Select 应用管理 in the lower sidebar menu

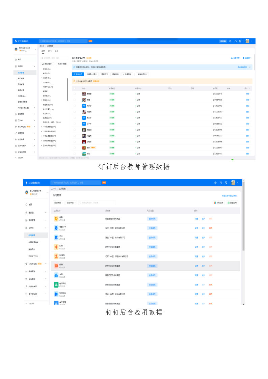pyautogui.click(x=32, y=235)
